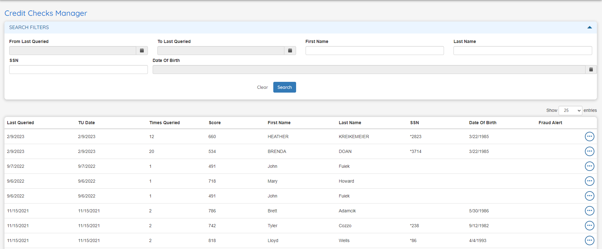Open actions menu for Lloyd Wells row
The image size is (602, 249).
click(589, 240)
